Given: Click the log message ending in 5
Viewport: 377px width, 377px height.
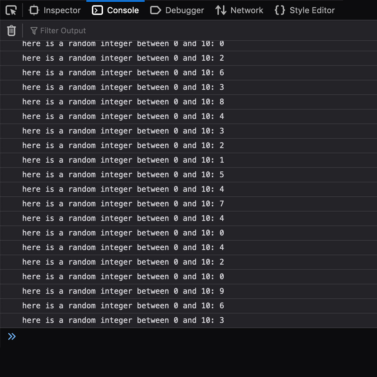Looking at the screenshot, I should pyautogui.click(x=123, y=175).
